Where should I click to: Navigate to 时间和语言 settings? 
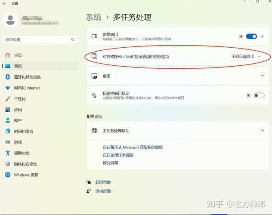(40, 131)
